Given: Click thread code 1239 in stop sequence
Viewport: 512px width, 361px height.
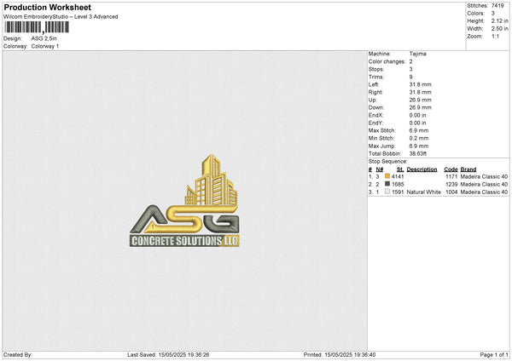Looking at the screenshot, I should pos(451,185).
